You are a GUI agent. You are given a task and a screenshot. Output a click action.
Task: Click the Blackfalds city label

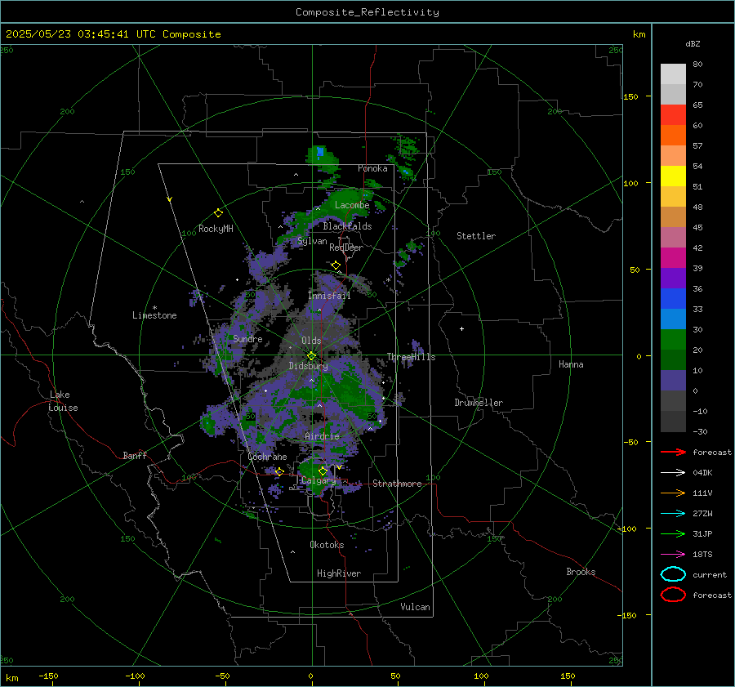pos(347,226)
